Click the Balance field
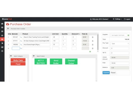 pos(120,68)
